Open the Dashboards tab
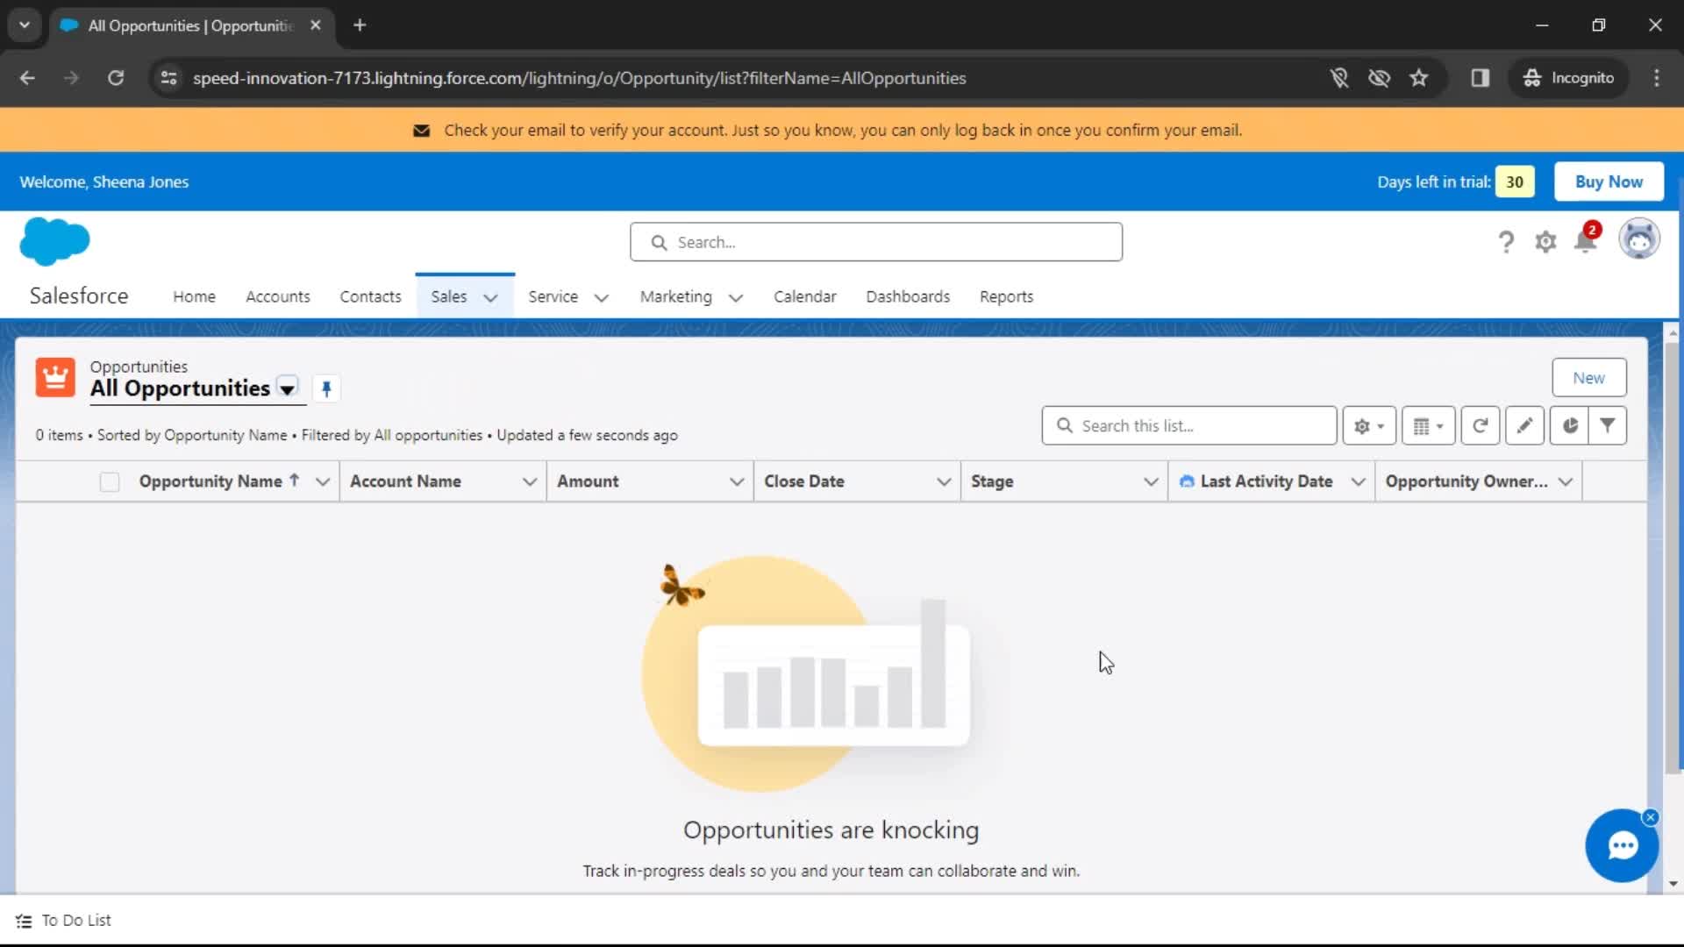 (908, 296)
